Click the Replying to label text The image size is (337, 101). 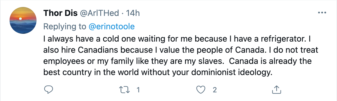[65, 27]
